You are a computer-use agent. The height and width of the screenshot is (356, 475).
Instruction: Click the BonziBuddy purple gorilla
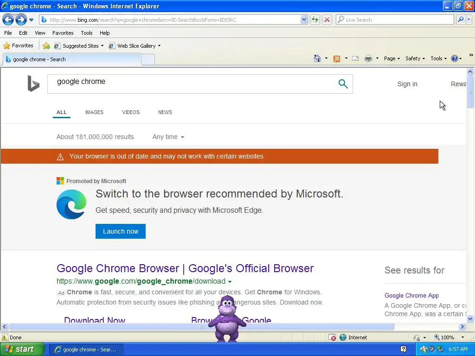click(227, 318)
